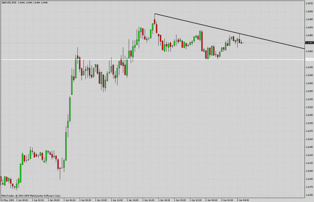
Task: Click the 1 Jun 16:30 time label
Action: (x=148, y=200)
